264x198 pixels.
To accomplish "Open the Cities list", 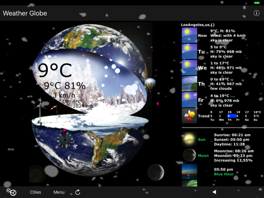I will (35, 192).
